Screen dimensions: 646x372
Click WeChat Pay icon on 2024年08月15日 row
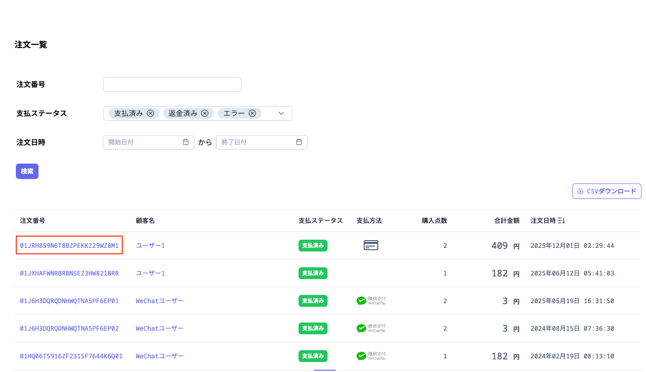371,329
